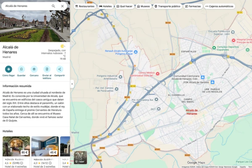Click the EL CHORRILLO neighborhood label
This screenshot has width=252, height=168.
[x=176, y=95]
